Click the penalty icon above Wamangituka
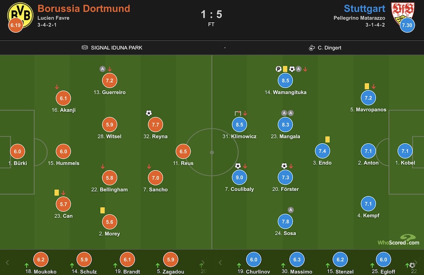The width and height of the screenshot is (424, 275). (x=279, y=69)
